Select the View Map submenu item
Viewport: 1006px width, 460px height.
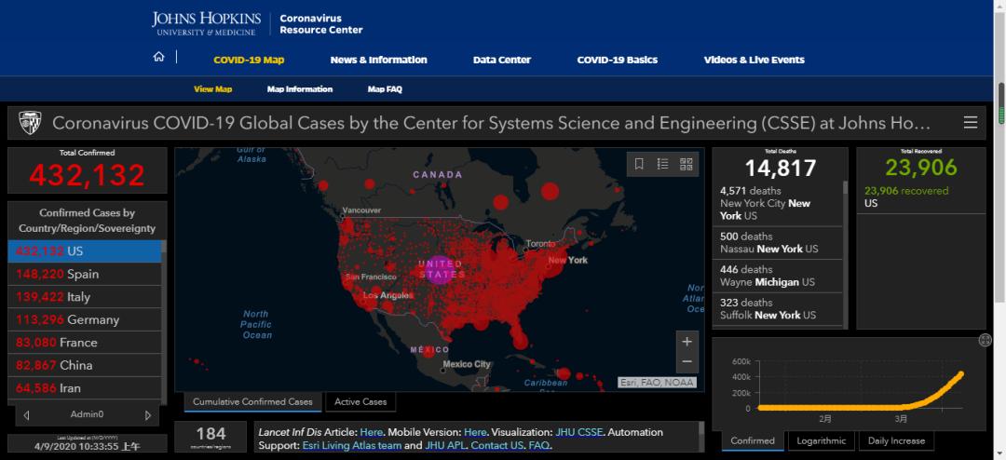tap(213, 89)
